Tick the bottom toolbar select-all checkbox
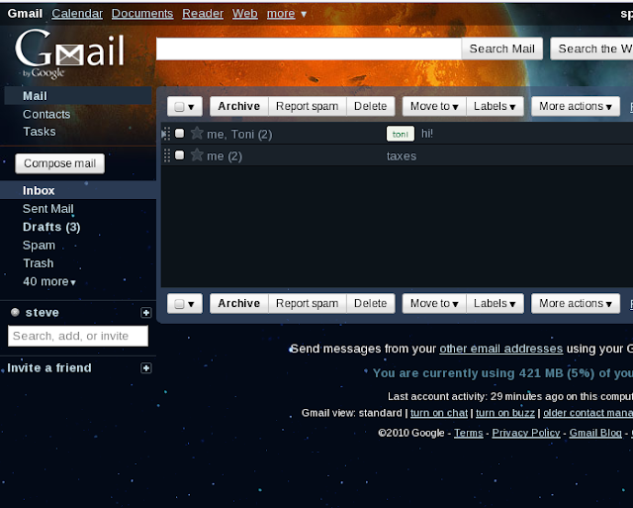 tap(179, 304)
